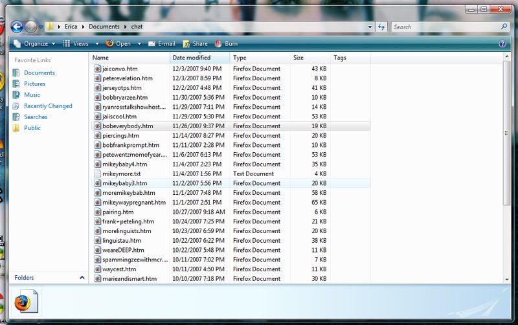The width and height of the screenshot is (518, 325).
Task: Expand the Folders pane chevron
Action: (82, 278)
